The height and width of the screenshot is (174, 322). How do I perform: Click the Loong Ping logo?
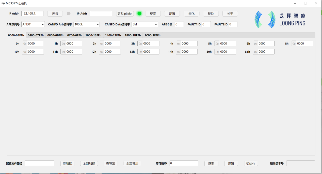tap(280, 20)
